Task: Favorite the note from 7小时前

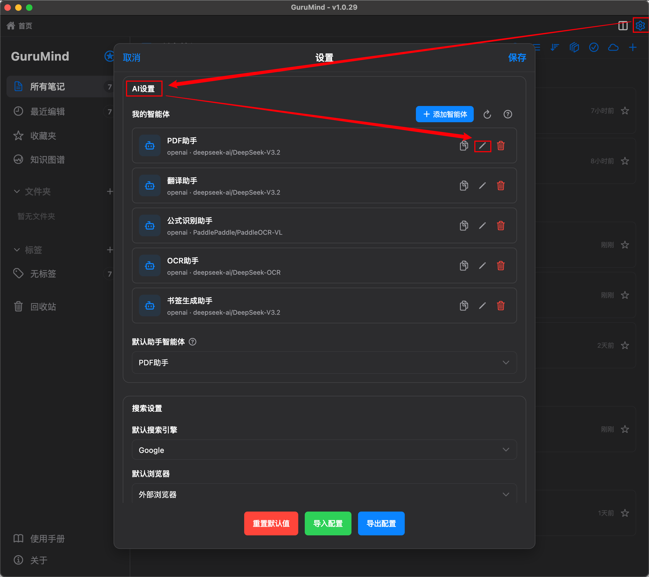Action: click(625, 111)
